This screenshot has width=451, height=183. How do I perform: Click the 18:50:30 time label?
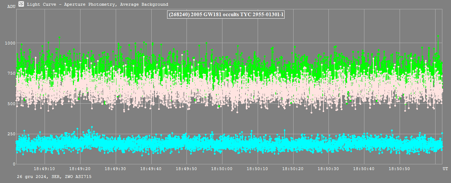tap(328, 169)
